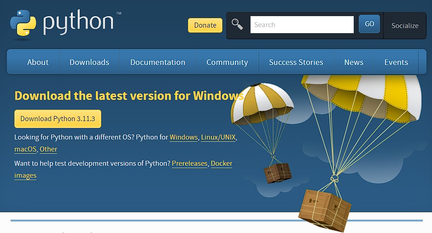Follow the Linux/UNIX link

click(218, 137)
